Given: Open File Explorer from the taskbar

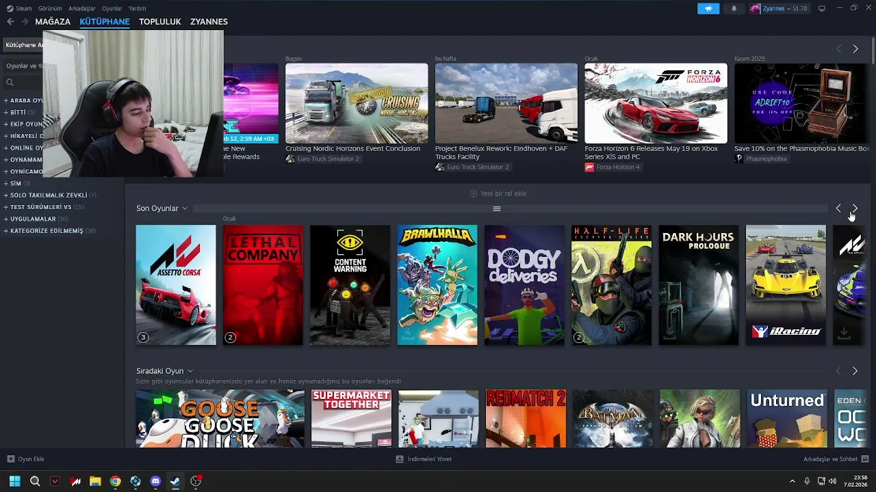Looking at the screenshot, I should (95, 481).
